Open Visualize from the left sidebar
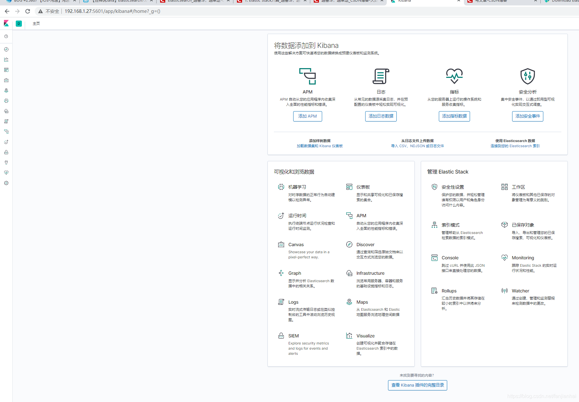Image resolution: width=579 pixels, height=402 pixels. (6, 59)
